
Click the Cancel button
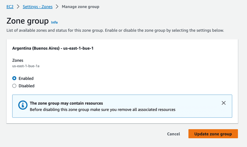click(174, 134)
